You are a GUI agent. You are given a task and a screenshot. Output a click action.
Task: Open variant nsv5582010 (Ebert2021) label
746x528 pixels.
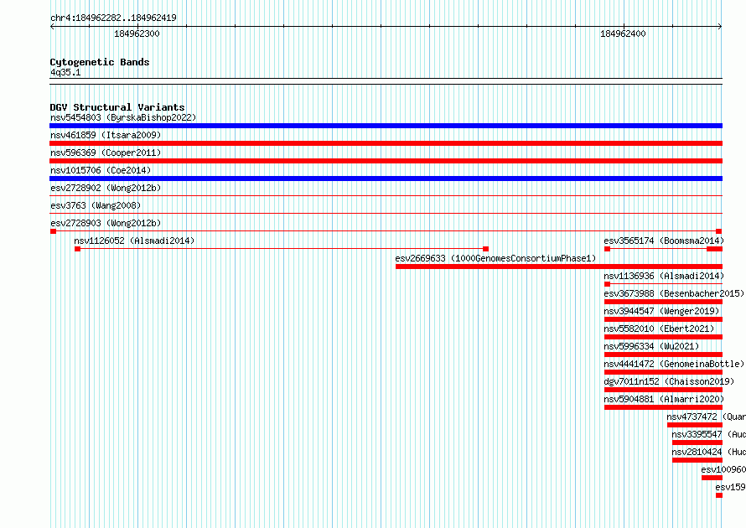tap(659, 329)
